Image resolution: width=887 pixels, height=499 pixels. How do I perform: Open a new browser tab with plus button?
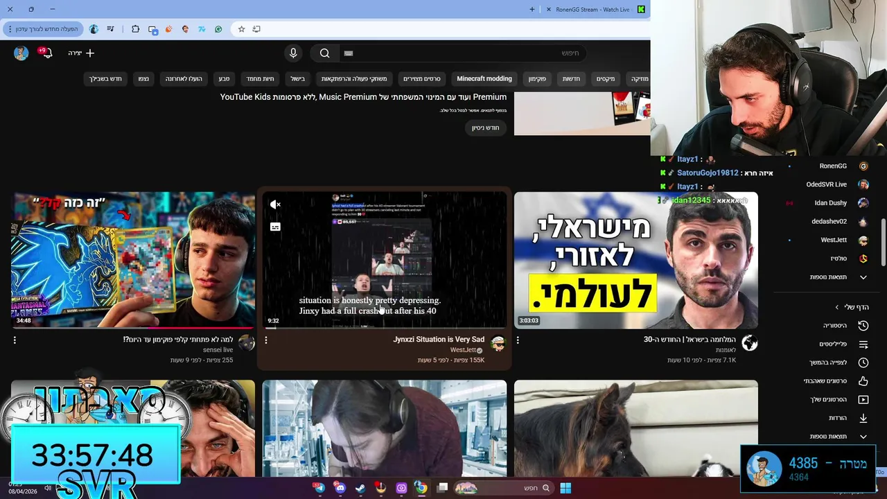pos(532,10)
